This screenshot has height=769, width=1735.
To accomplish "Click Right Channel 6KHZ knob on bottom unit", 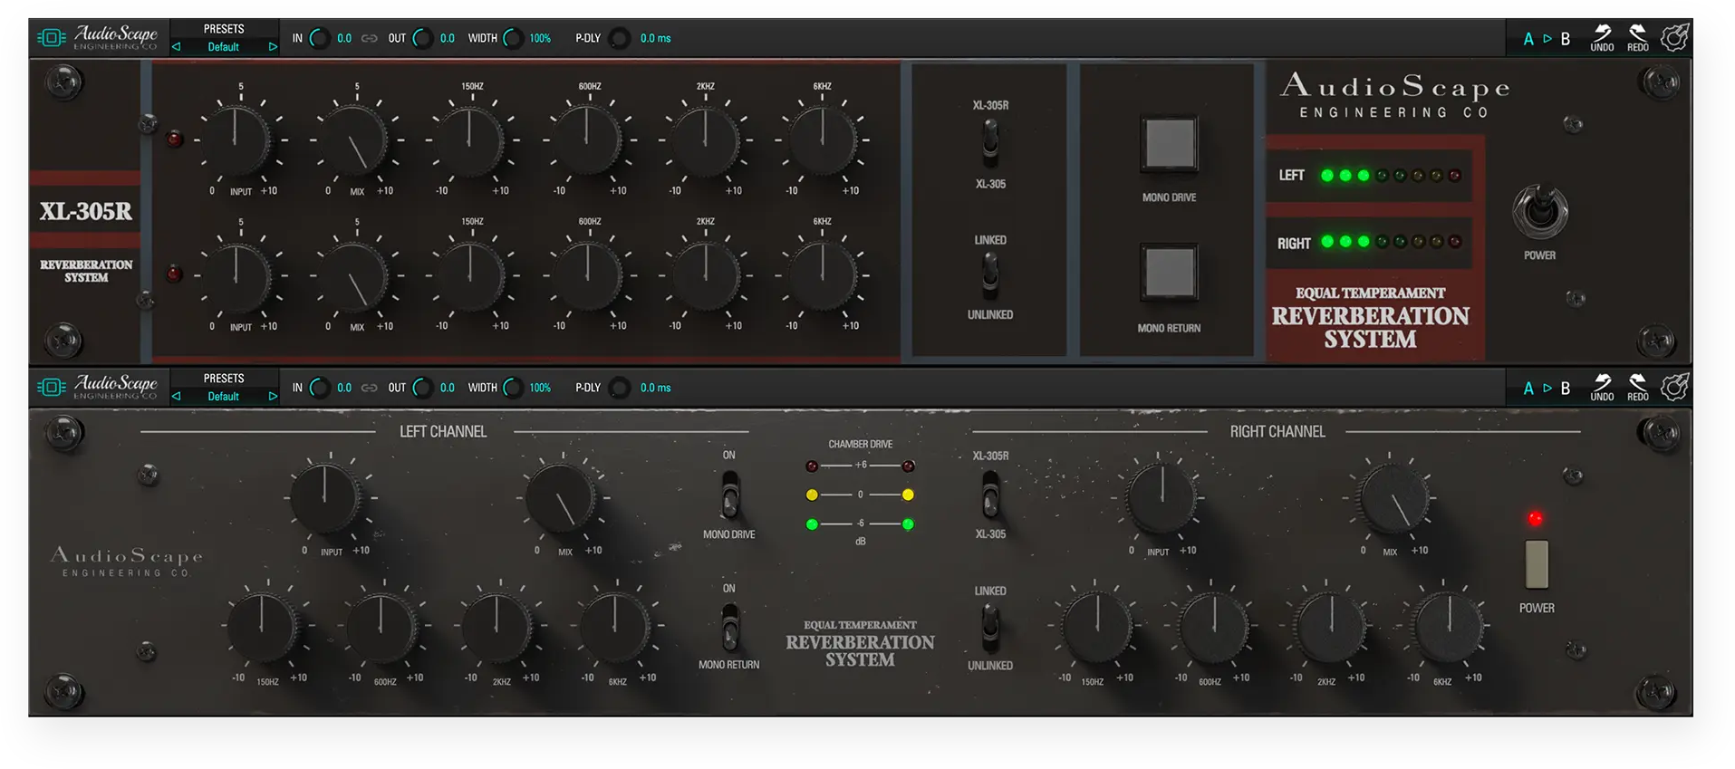I will point(1448,626).
